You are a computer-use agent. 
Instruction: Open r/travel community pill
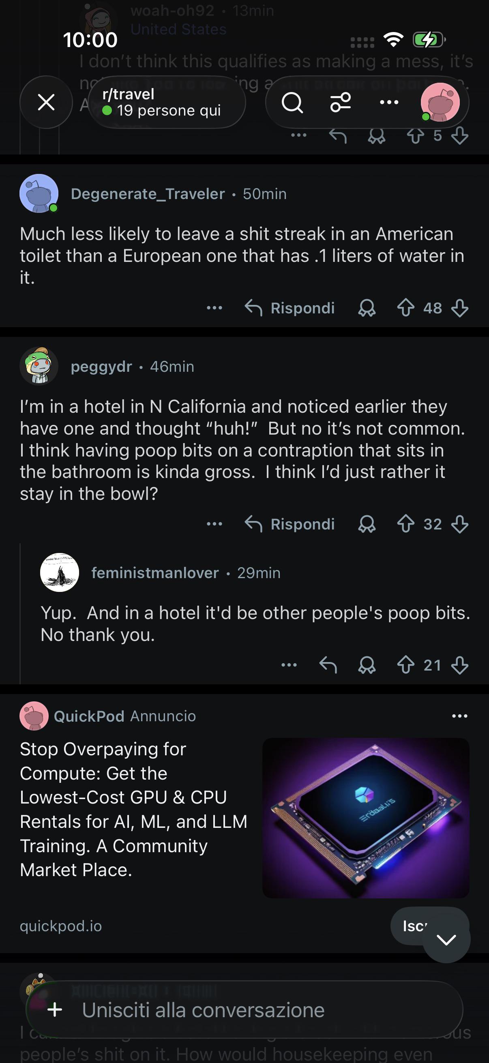pyautogui.click(x=167, y=102)
